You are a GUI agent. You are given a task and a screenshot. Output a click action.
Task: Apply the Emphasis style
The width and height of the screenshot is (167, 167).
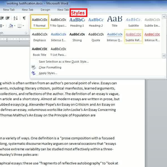click(40, 36)
